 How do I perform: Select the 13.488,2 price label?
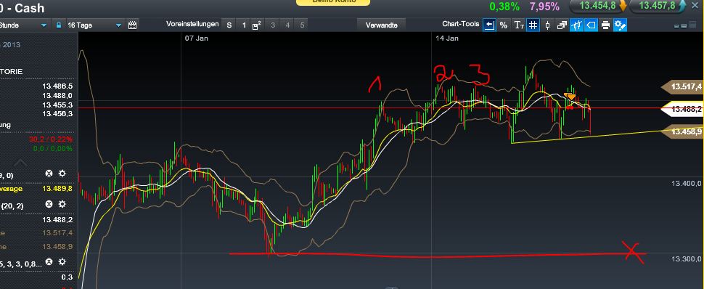pos(682,109)
